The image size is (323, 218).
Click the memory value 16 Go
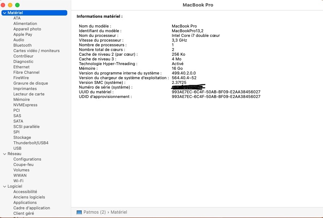177,68
